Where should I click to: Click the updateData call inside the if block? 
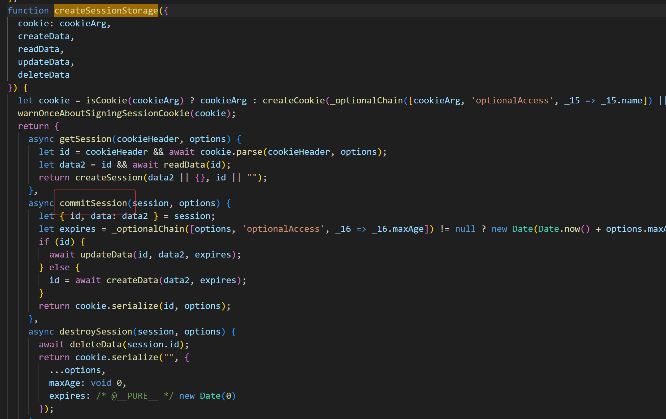[x=106, y=254]
